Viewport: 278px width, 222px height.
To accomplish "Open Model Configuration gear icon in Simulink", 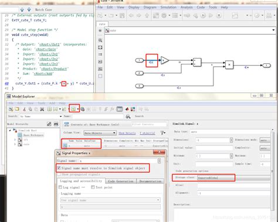I will point(164,15).
